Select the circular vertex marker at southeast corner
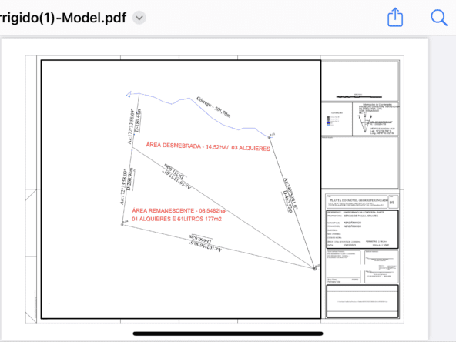456x342 pixels. tap(314, 268)
